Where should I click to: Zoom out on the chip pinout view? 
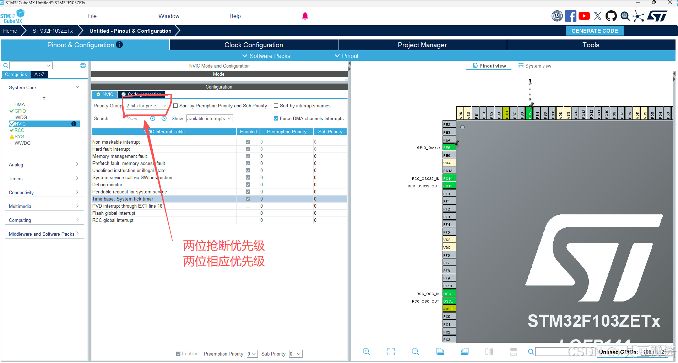tap(416, 352)
